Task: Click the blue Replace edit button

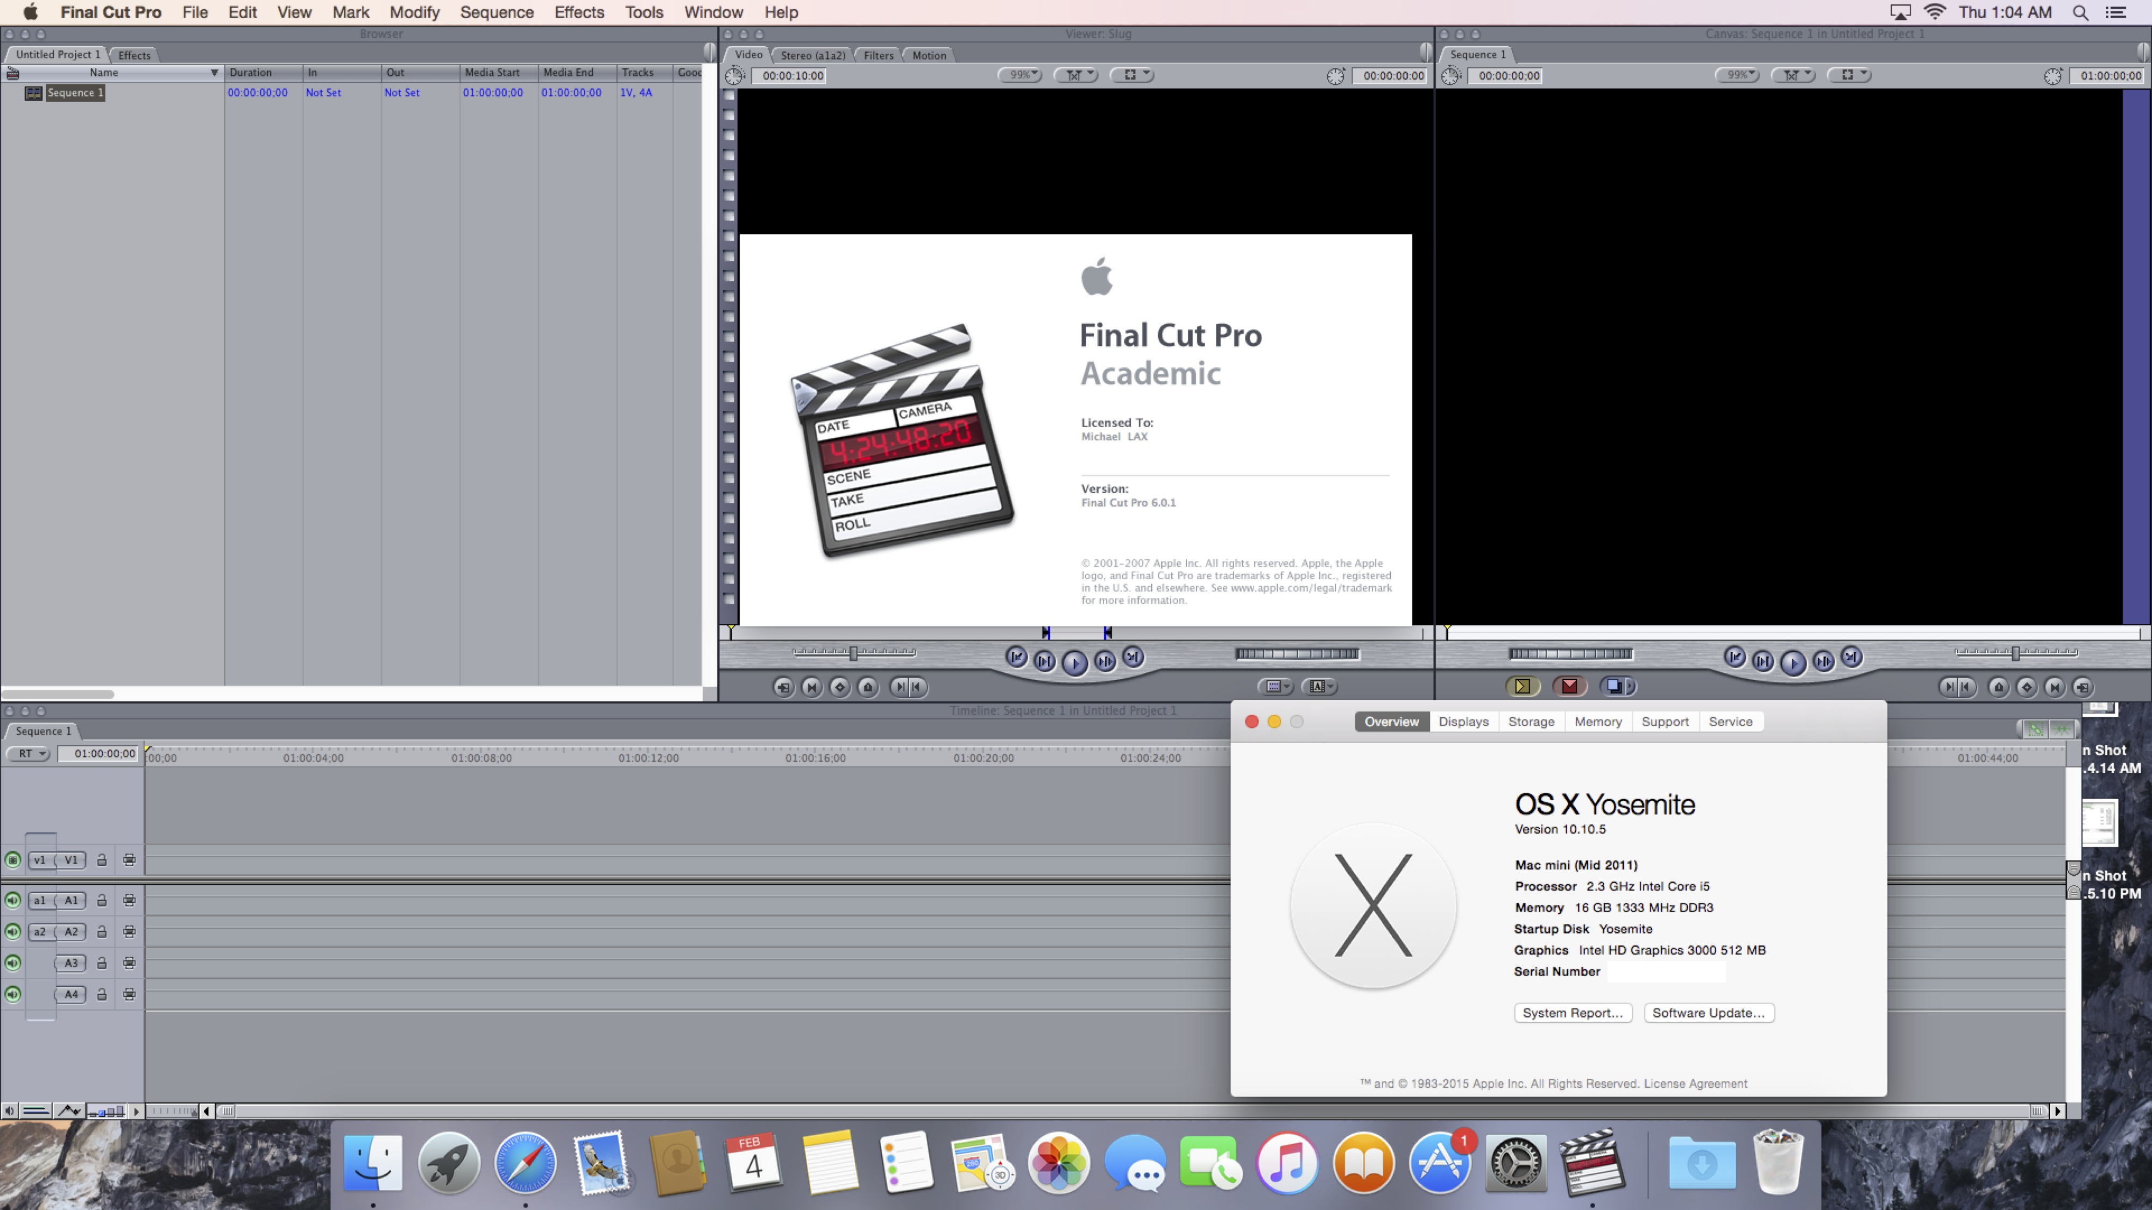Action: point(1612,686)
